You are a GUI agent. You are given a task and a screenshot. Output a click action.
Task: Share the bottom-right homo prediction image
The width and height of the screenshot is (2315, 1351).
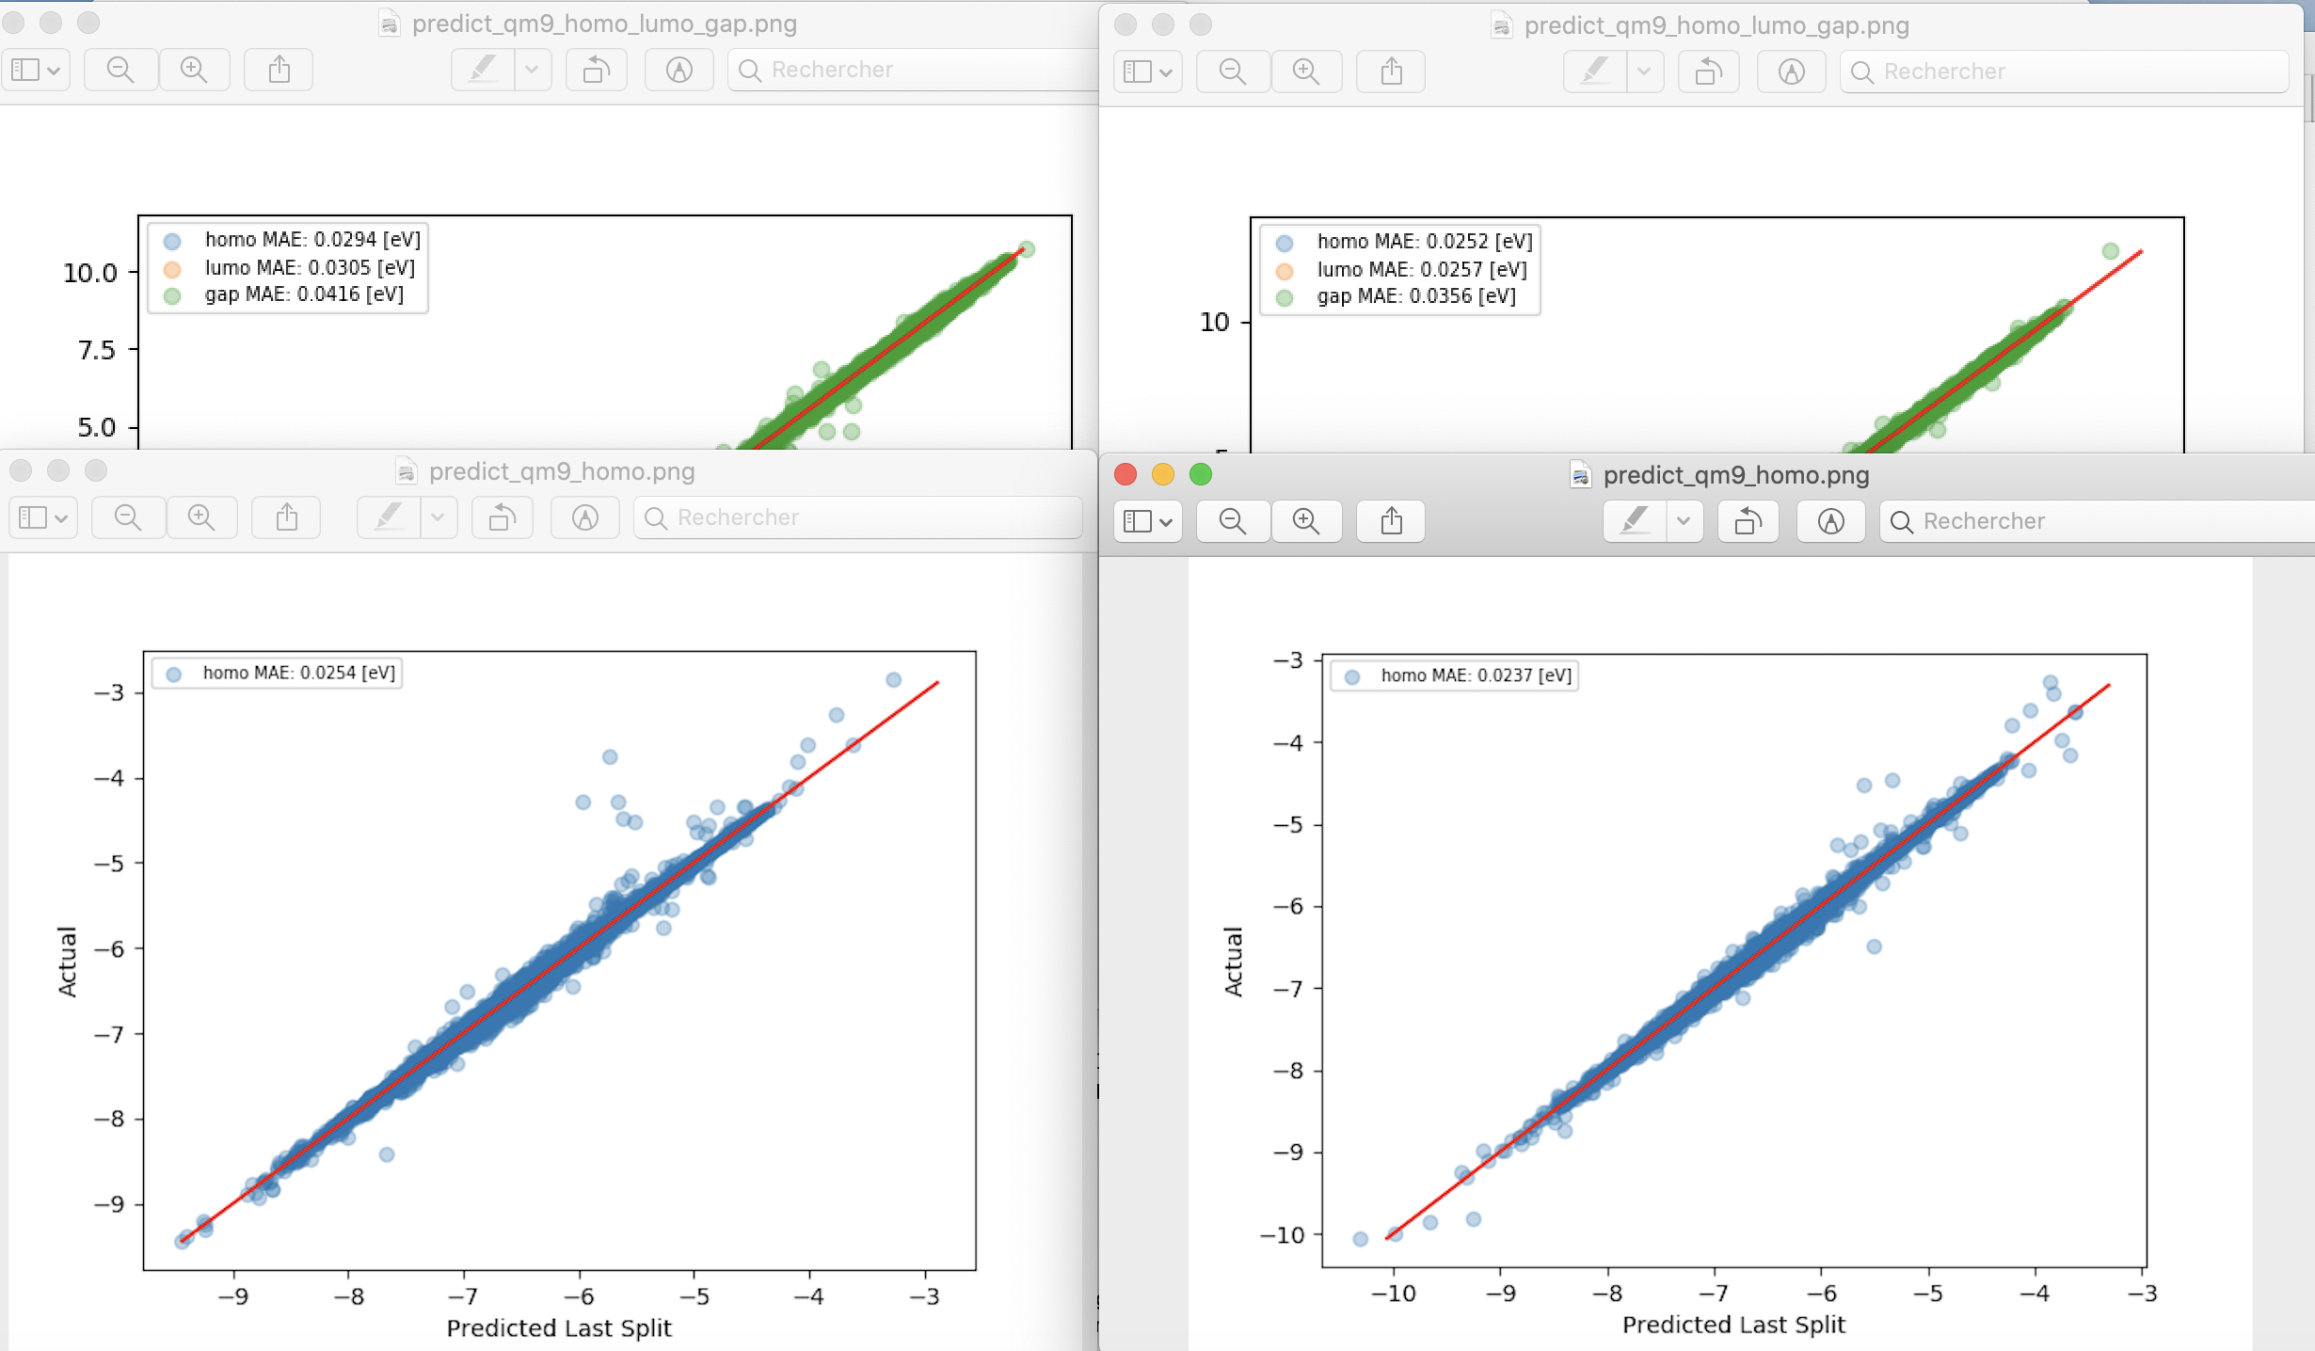tap(1390, 520)
